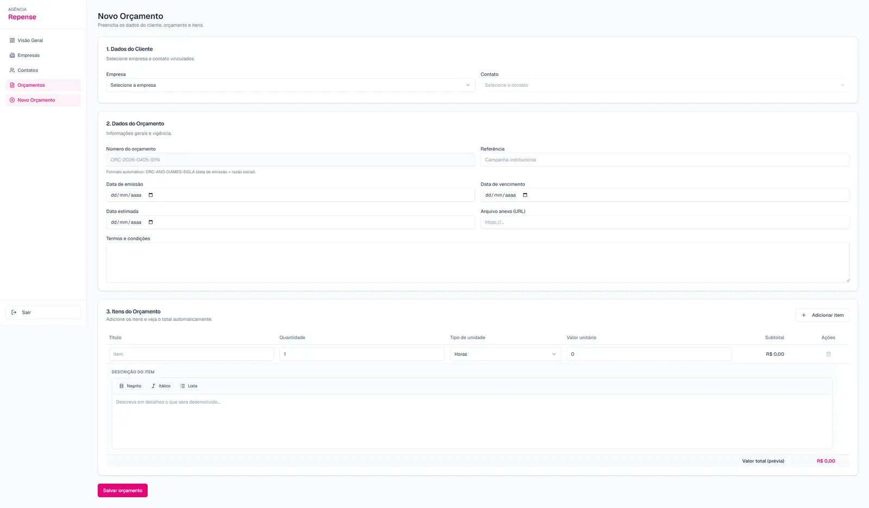The height and width of the screenshot is (508, 869).
Task: Open calendar picker for Data de vencimento
Action: (525, 195)
